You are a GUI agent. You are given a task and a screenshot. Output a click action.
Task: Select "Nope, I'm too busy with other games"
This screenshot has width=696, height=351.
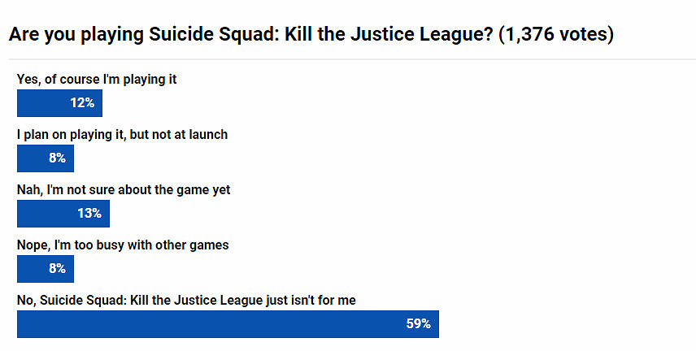click(123, 245)
